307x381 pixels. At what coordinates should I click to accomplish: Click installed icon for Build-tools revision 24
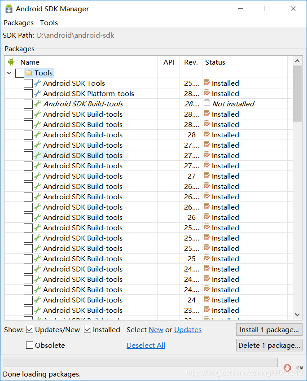(x=206, y=299)
